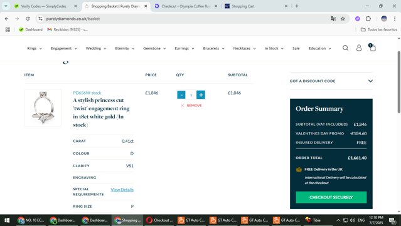
Task: Expand the In Stock menu
Action: click(x=274, y=48)
